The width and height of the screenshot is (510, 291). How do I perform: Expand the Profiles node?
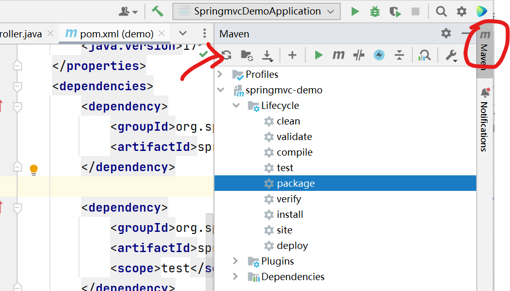point(220,74)
